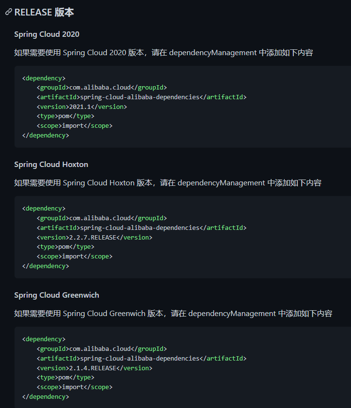351x408 pixels.
Task: Click the Spring Cloud Hoxton subheading
Action: pos(51,165)
